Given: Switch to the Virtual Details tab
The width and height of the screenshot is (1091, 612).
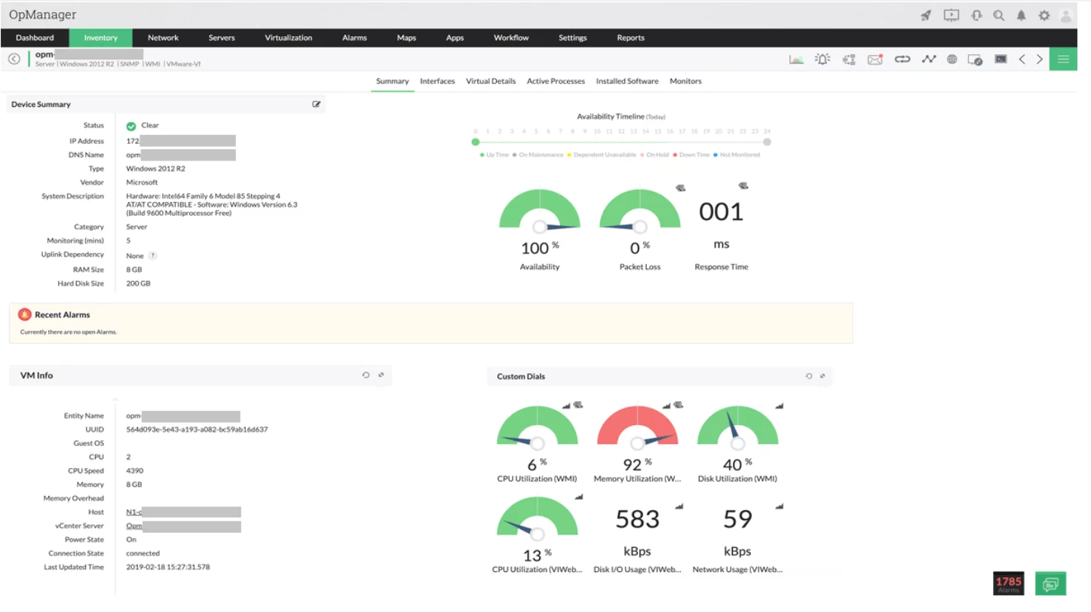Looking at the screenshot, I should tap(491, 81).
